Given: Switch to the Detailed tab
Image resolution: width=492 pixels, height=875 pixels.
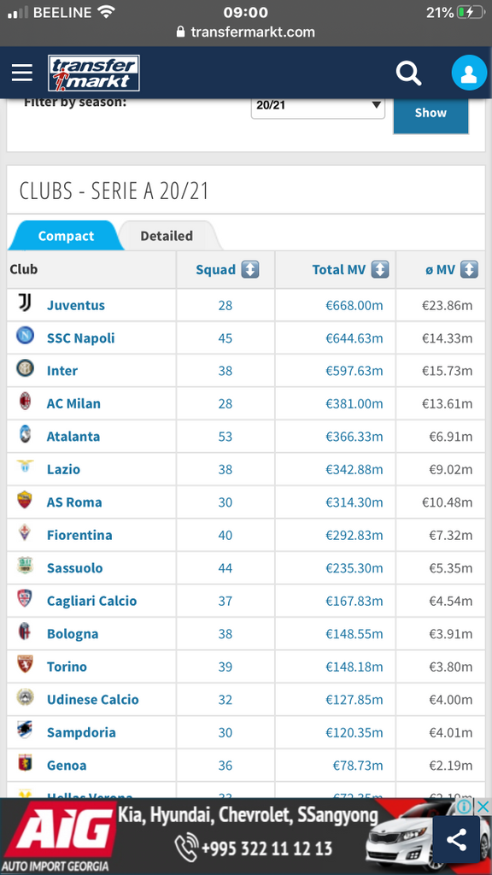Looking at the screenshot, I should point(167,236).
